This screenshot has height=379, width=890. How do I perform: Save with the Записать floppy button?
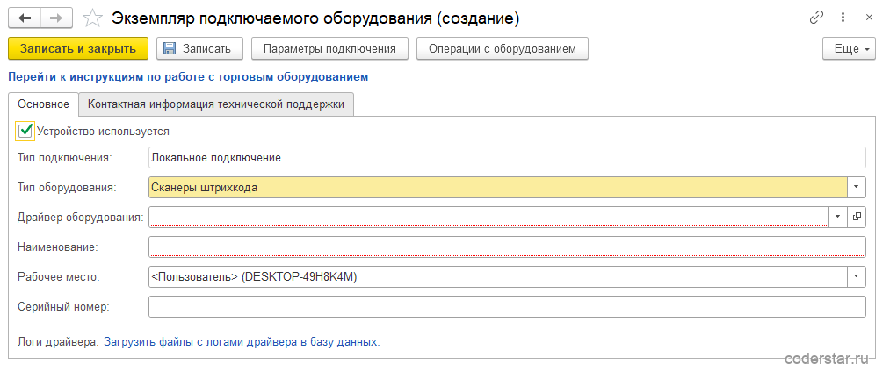[199, 49]
